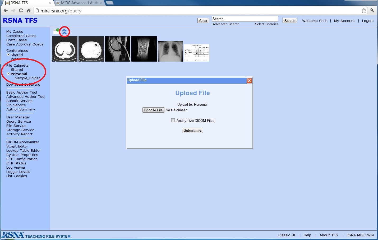Open the coronal knee MRI thumbnail

click(144, 49)
